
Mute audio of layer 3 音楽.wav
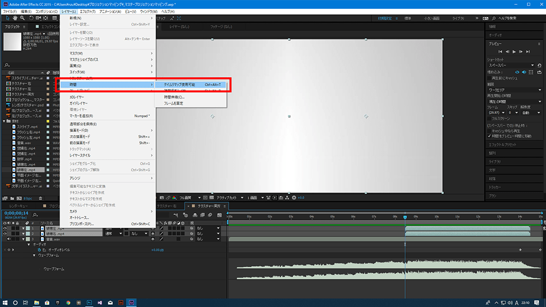(x=9, y=239)
